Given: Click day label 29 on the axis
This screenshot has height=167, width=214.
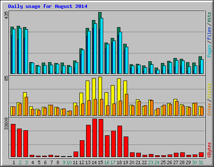Looking at the screenshot, I should click(188, 162).
